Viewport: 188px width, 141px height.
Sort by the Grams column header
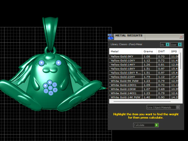tap(149, 51)
